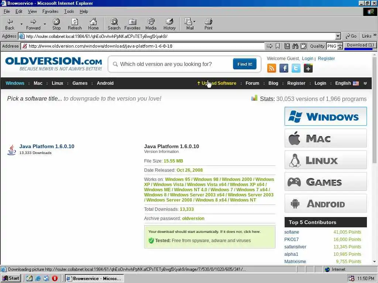Click the Browservice go arrow icon
The width and height of the screenshot is (378, 283).
point(270,46)
